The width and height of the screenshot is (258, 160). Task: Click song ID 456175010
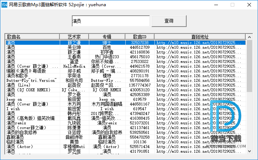tap(140, 57)
